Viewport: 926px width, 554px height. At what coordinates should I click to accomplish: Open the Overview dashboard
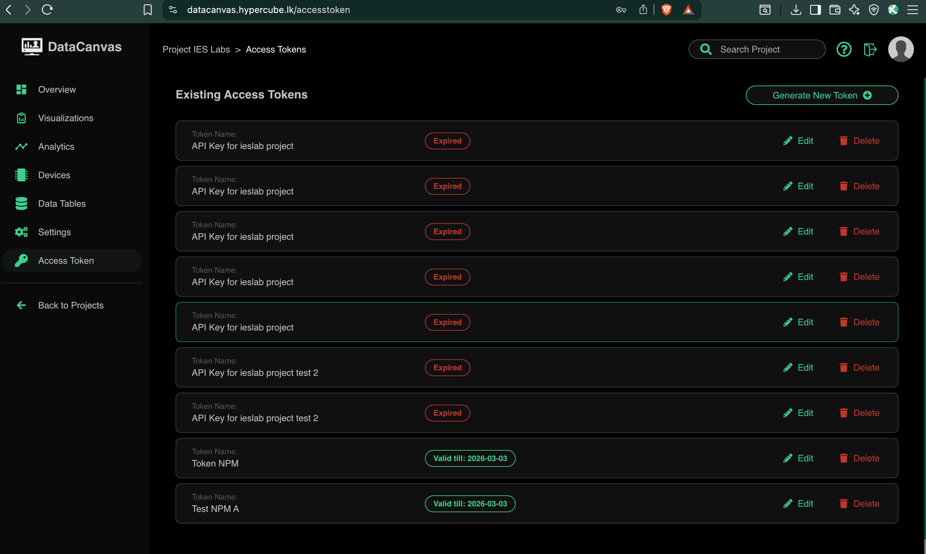pos(57,89)
